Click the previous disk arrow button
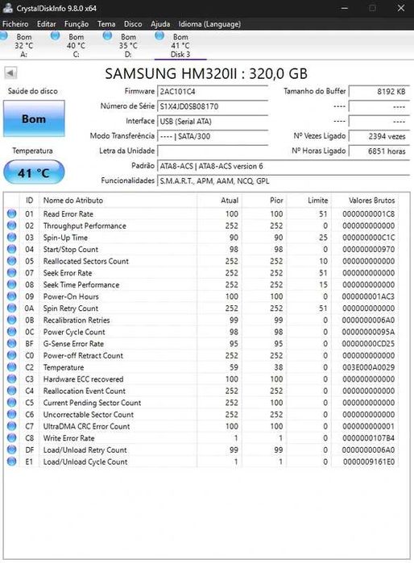This screenshot has height=563, width=414. 10,73
